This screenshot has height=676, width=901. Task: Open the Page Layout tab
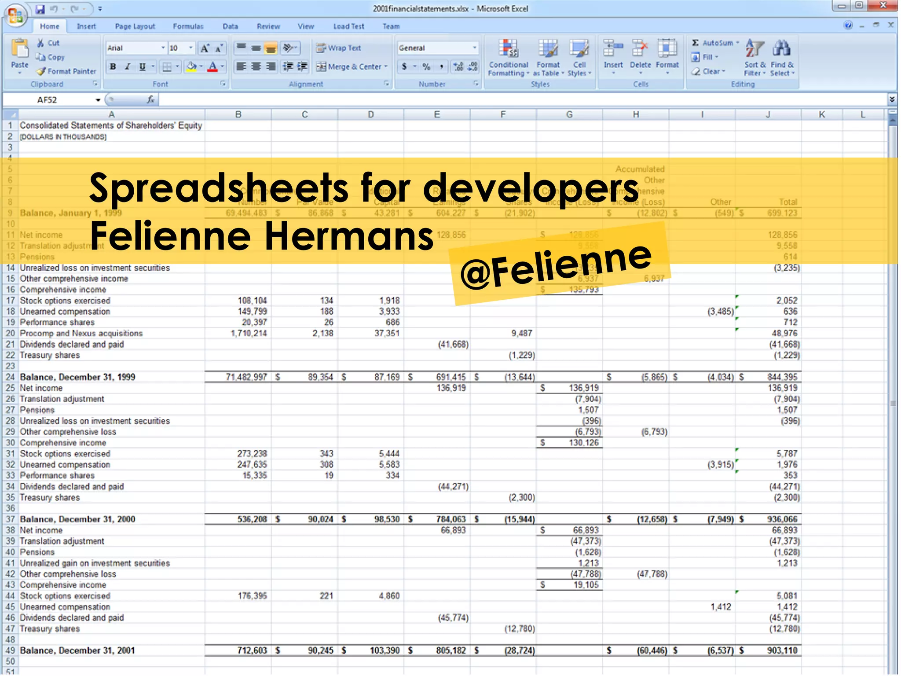pyautogui.click(x=135, y=26)
